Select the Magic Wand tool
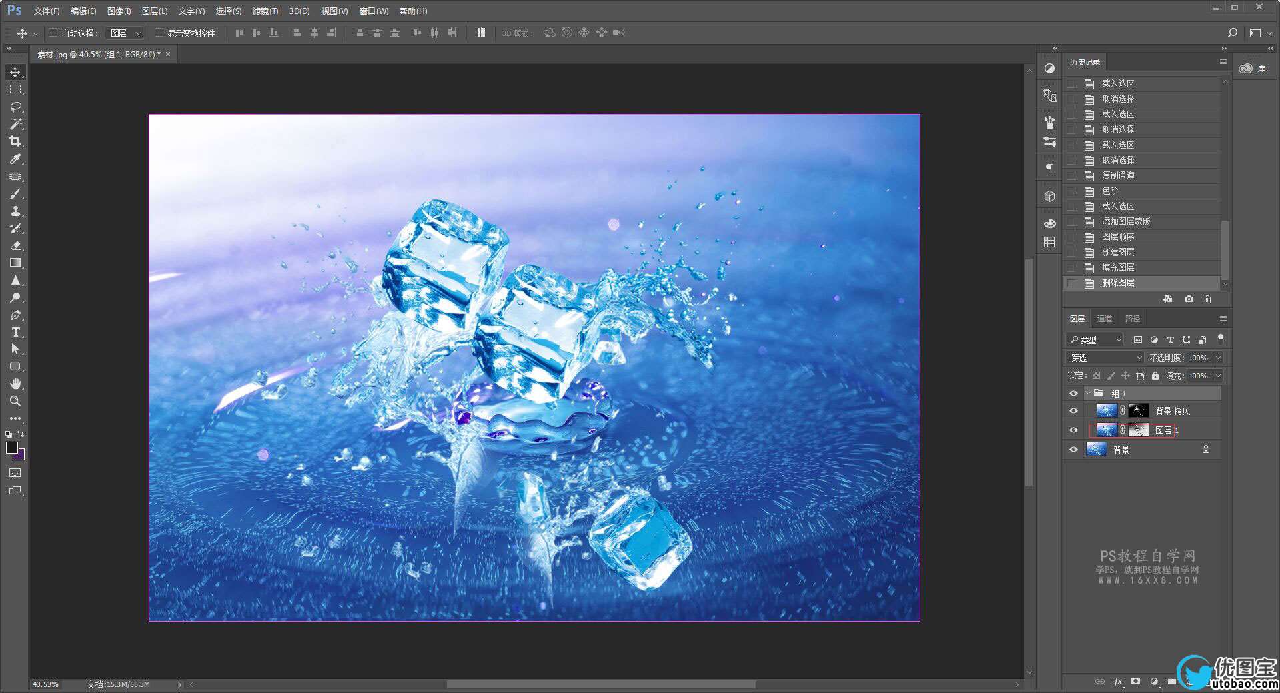The width and height of the screenshot is (1280, 693). (x=15, y=124)
